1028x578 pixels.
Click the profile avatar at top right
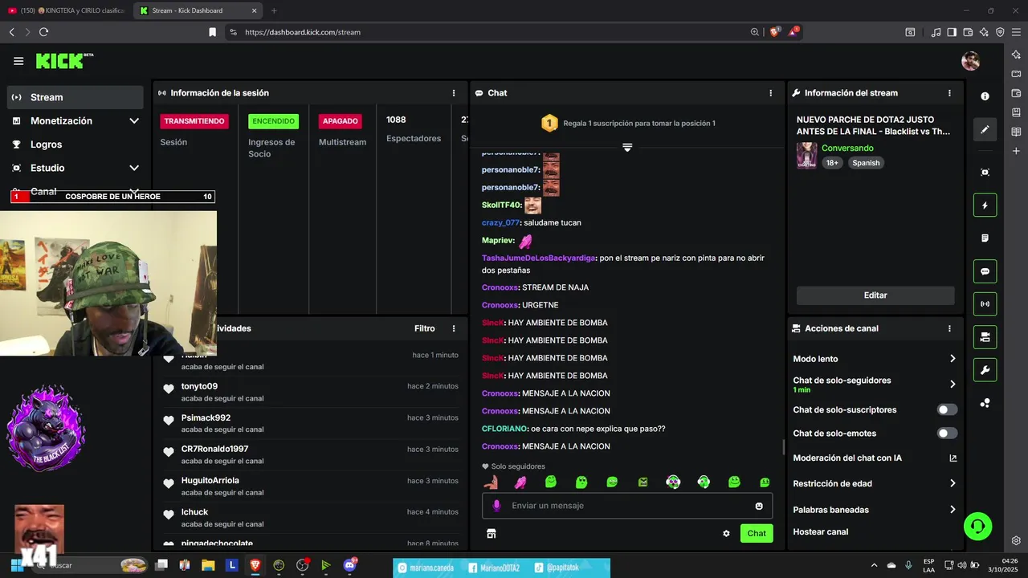pyautogui.click(x=971, y=61)
